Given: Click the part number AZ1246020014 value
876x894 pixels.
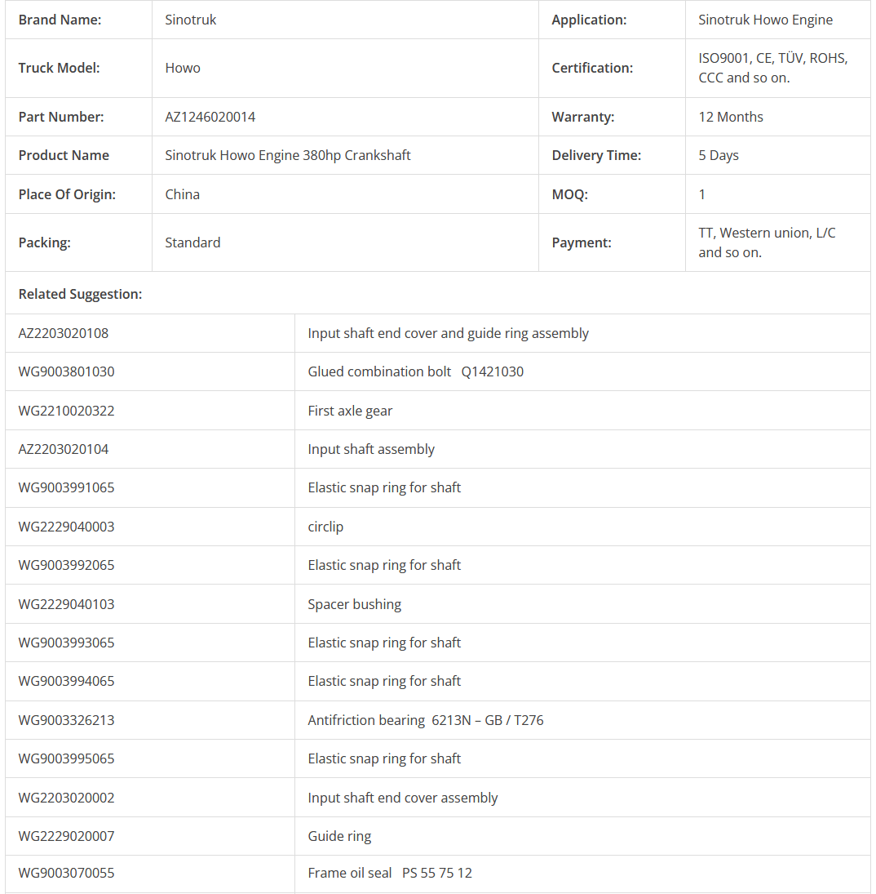Looking at the screenshot, I should [x=210, y=117].
